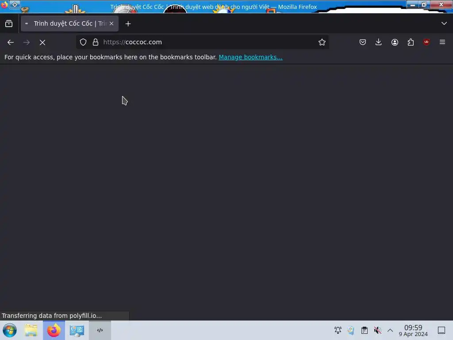This screenshot has width=453, height=340.
Task: Open Manage bookmarks link
Action: (x=250, y=57)
